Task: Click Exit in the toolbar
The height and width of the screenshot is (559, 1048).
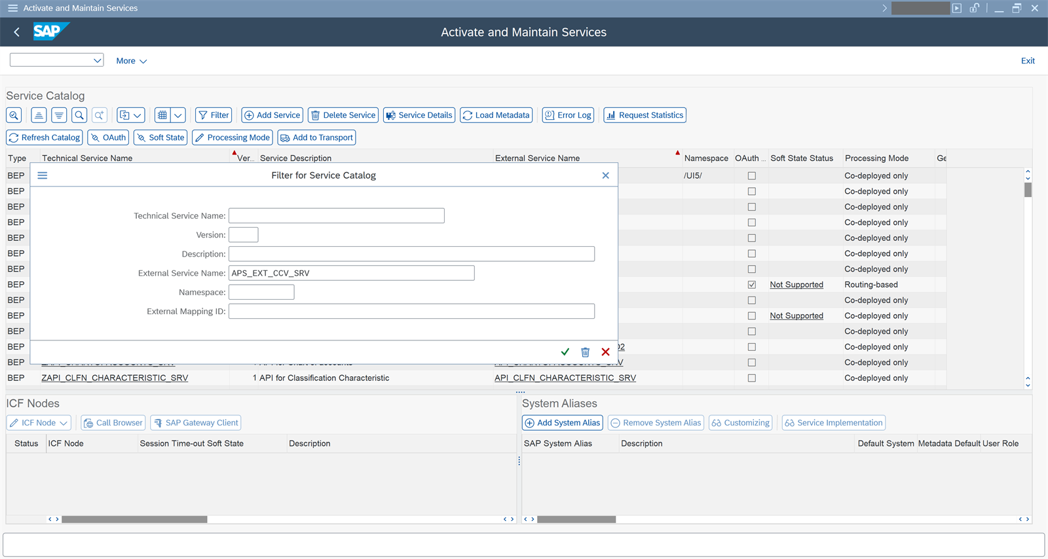Action: pos(1028,61)
